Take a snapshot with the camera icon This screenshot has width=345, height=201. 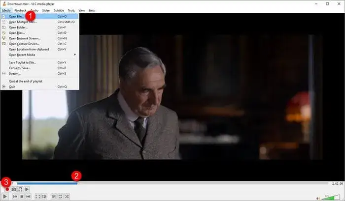(x=14, y=189)
